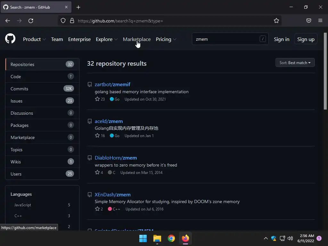Open the DiabloHorn/zmem repository
Viewport: 328px width, 246px height.
coord(116,158)
